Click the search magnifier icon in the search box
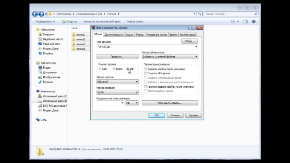This screenshot has height=163, width=290. coord(256,14)
